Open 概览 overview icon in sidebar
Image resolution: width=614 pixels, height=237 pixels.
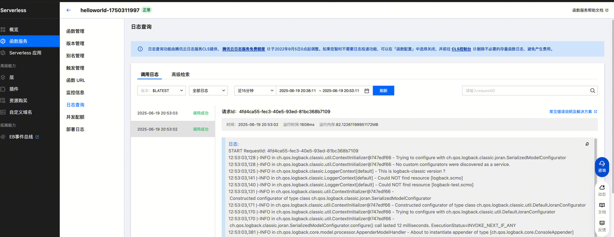(3, 29)
